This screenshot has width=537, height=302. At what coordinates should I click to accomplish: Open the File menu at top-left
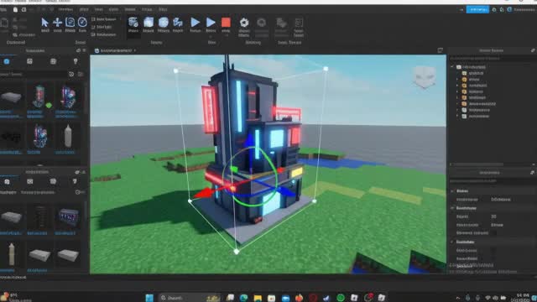click(x=3, y=9)
